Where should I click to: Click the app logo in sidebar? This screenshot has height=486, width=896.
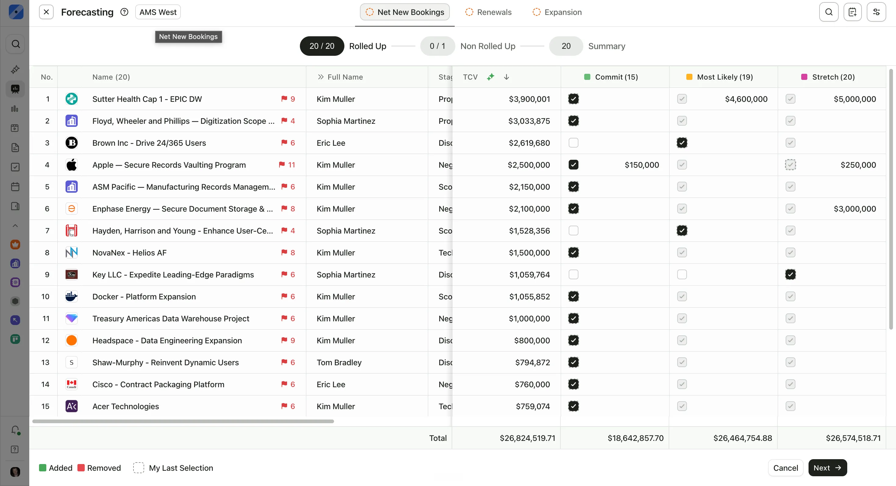16,12
